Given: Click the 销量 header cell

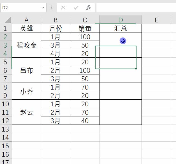Looking at the screenshot, I should 85,28.
